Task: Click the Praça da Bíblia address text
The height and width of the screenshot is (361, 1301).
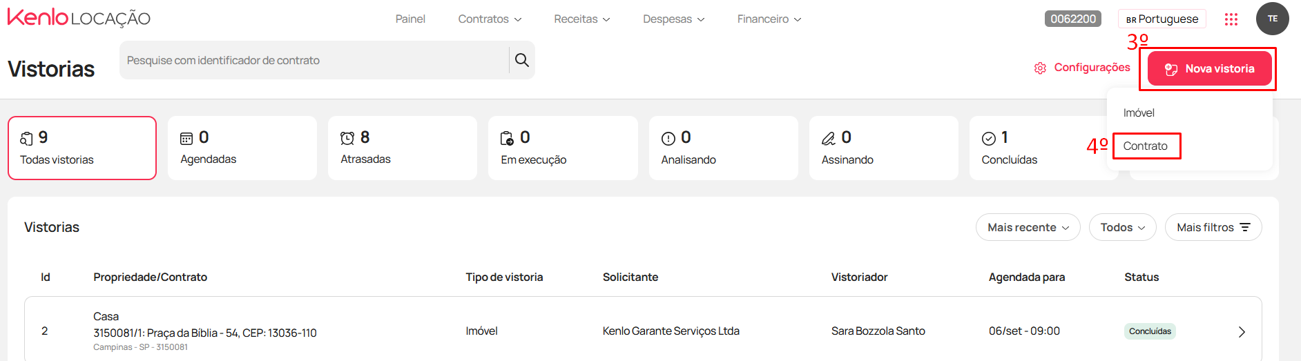Action: pos(204,333)
